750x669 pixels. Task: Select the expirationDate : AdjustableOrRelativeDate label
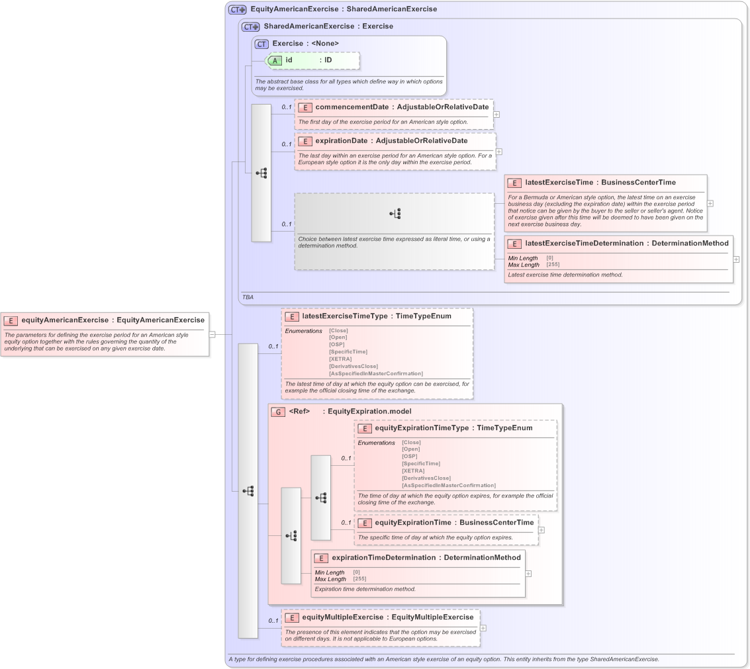click(391, 140)
